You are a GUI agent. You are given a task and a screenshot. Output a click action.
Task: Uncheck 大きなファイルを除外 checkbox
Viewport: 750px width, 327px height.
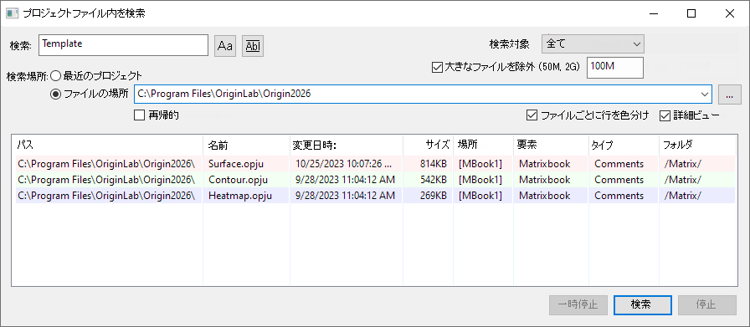pos(436,68)
